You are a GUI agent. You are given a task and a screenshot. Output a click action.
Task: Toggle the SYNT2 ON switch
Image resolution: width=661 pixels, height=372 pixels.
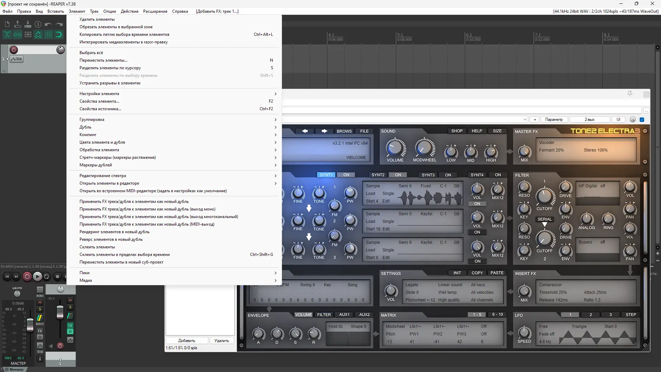coord(398,175)
